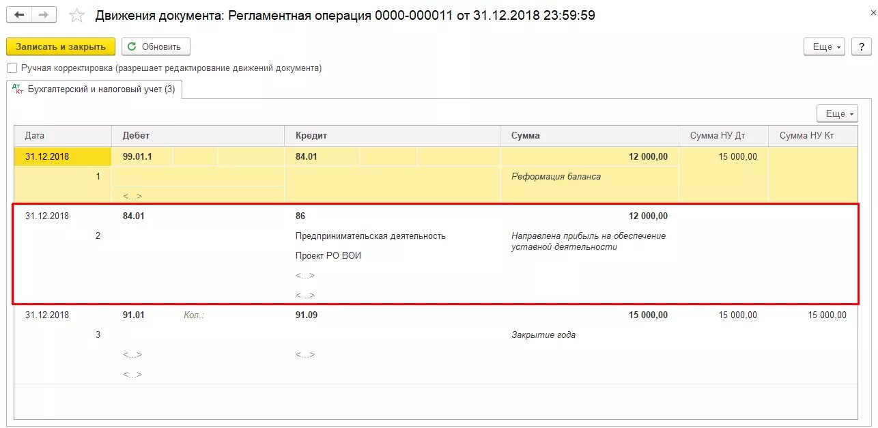Go forward with the right arrow
Viewport: 878px width, 428px height.
[44, 14]
